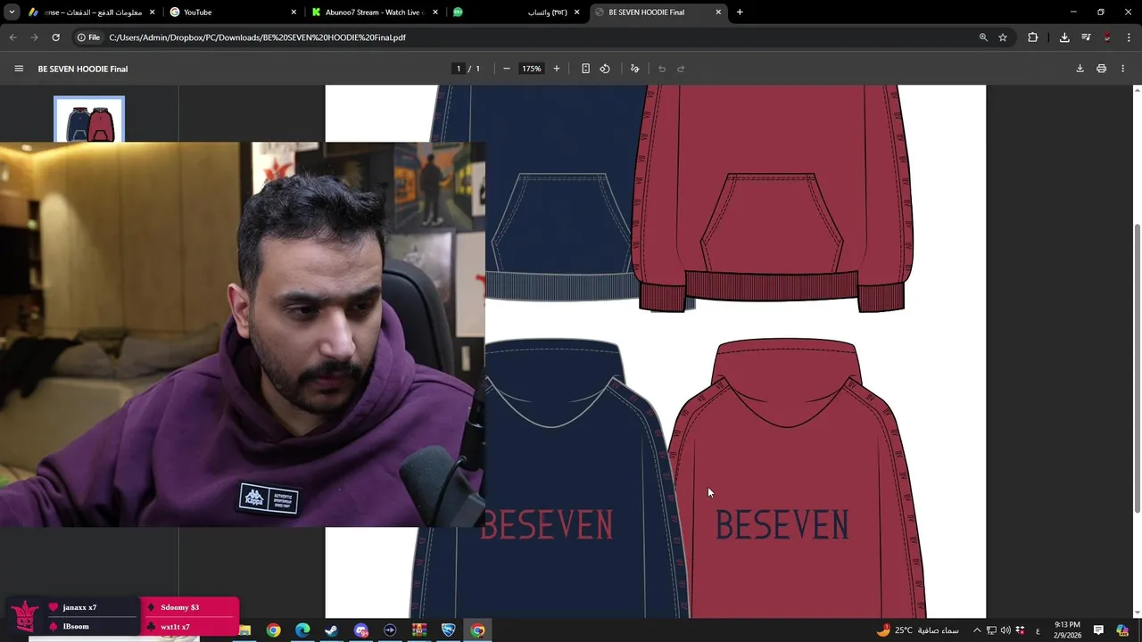Click the scrollbar up arrow
Image resolution: width=1142 pixels, height=642 pixels.
click(1137, 90)
